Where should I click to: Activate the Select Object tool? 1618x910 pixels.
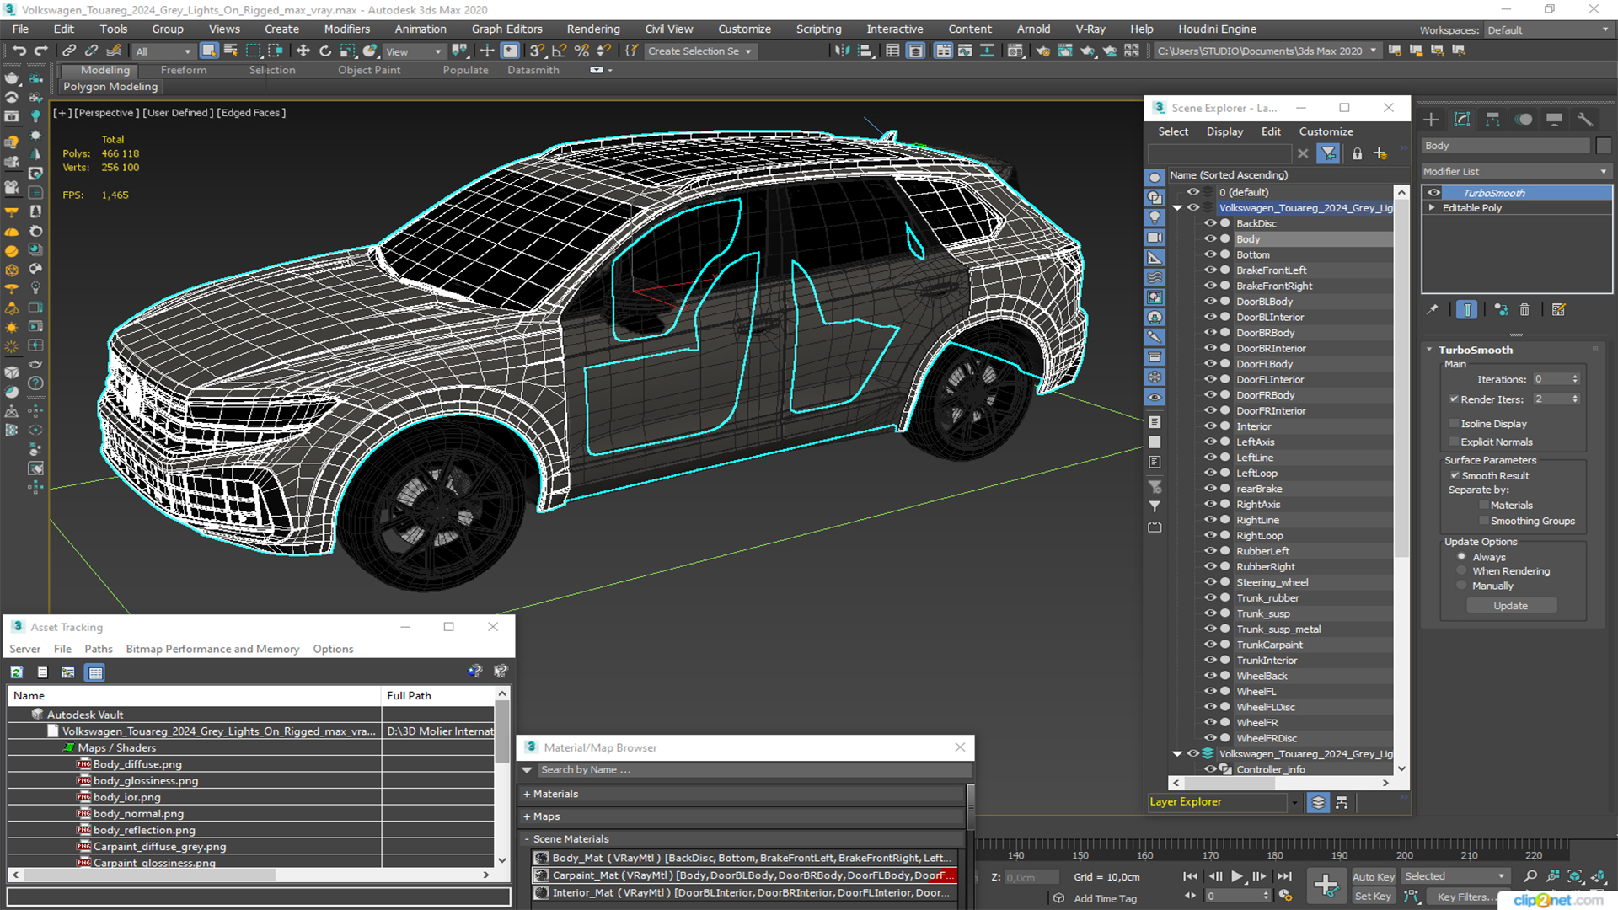209,51
